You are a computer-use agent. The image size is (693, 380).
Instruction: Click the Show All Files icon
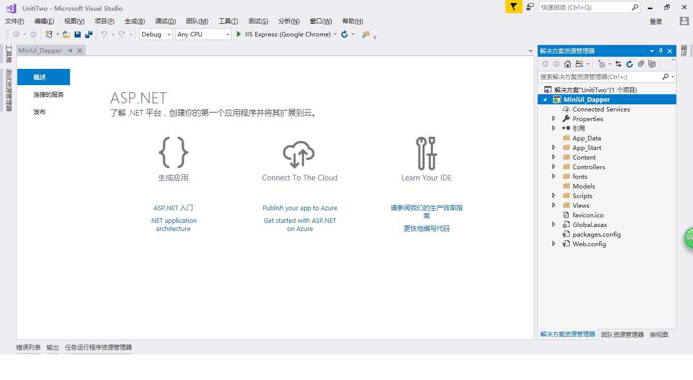(x=652, y=64)
